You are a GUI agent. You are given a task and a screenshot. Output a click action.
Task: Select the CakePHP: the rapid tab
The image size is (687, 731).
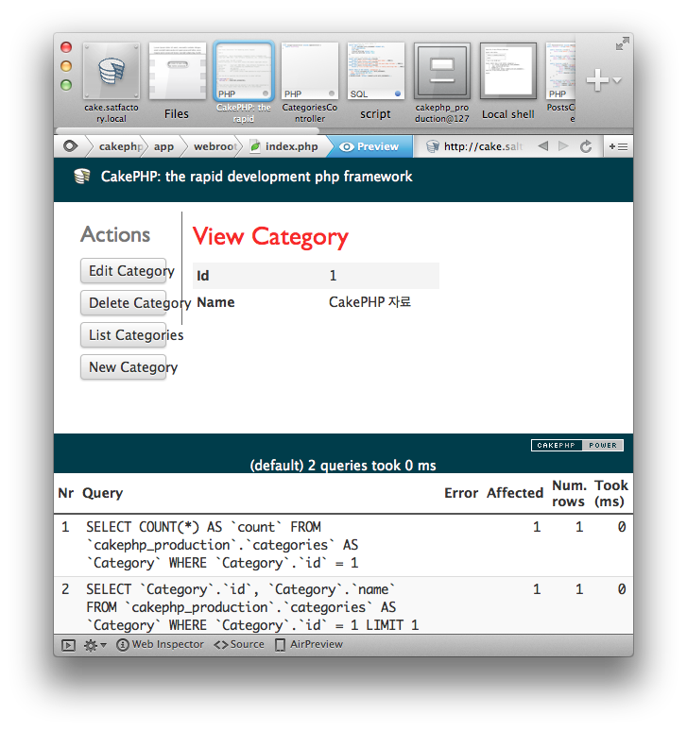point(243,82)
